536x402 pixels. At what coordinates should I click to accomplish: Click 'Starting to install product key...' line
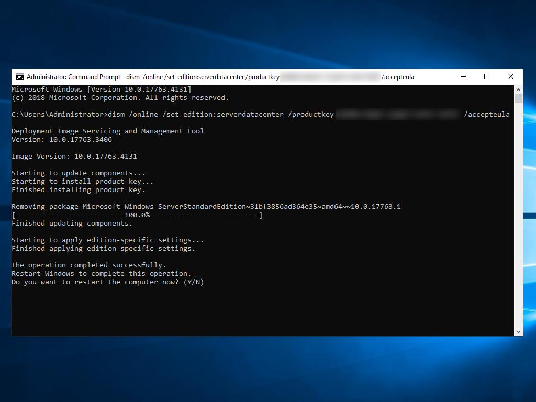pyautogui.click(x=82, y=182)
